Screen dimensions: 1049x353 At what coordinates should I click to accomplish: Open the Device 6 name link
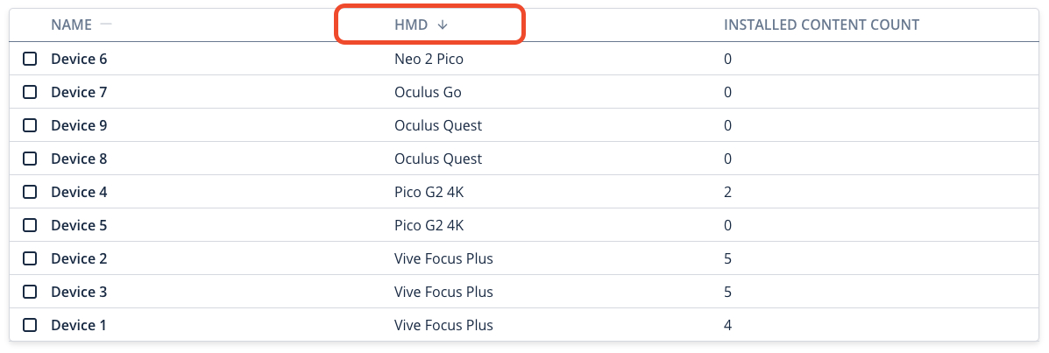coord(79,59)
